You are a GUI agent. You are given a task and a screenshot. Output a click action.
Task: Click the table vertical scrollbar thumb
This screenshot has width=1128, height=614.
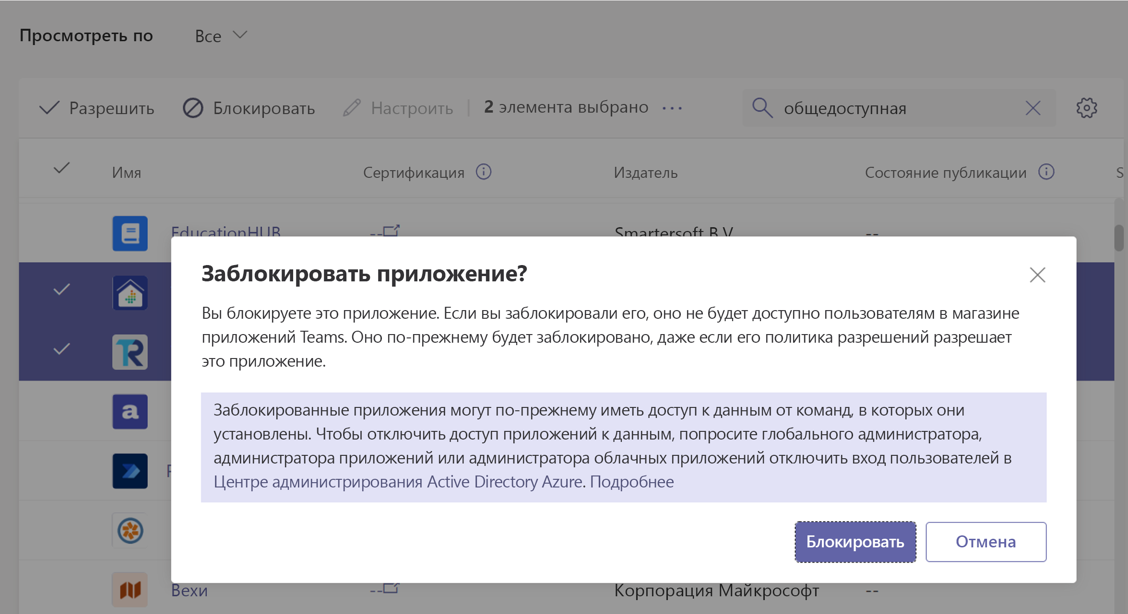tap(1119, 238)
